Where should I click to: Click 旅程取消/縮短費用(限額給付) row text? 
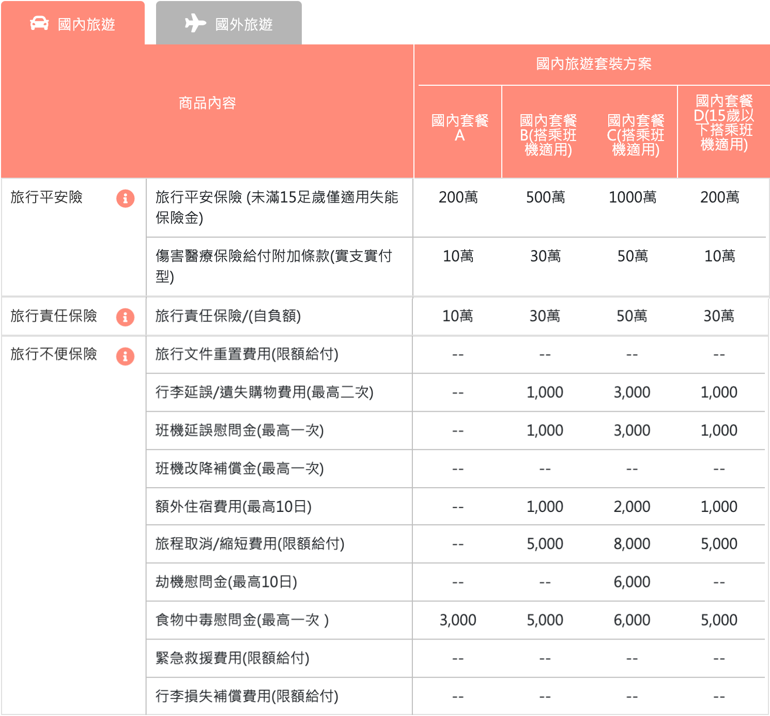(x=250, y=544)
